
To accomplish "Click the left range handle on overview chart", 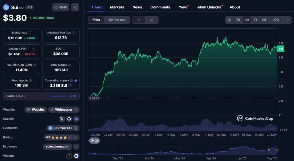I will (269, 150).
